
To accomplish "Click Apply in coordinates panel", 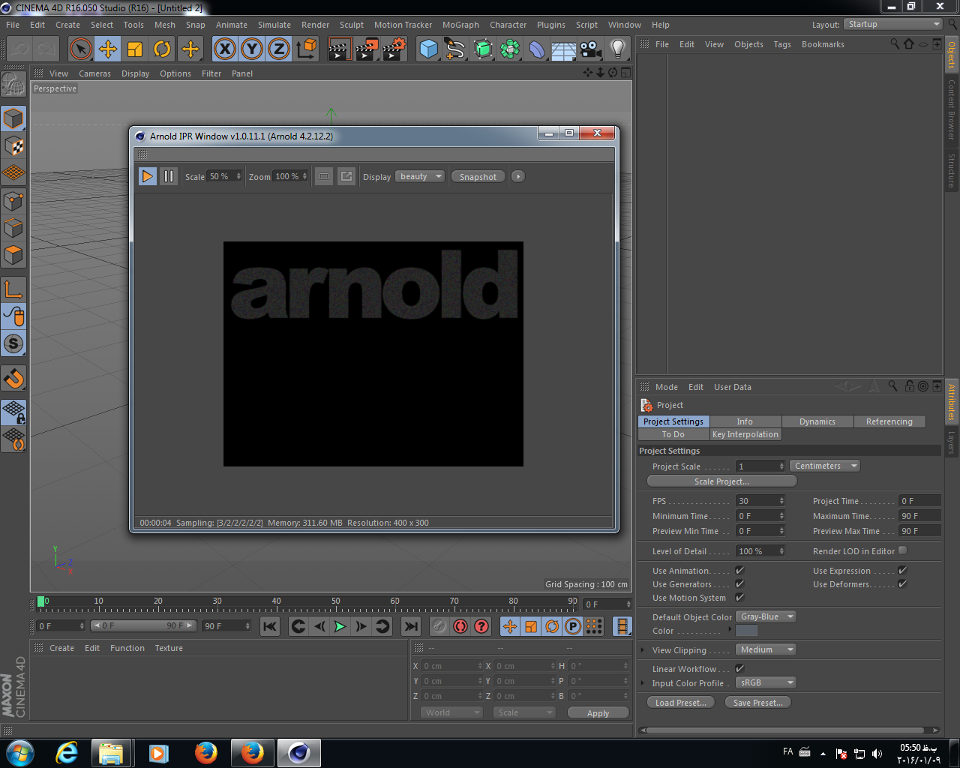I will tap(598, 713).
